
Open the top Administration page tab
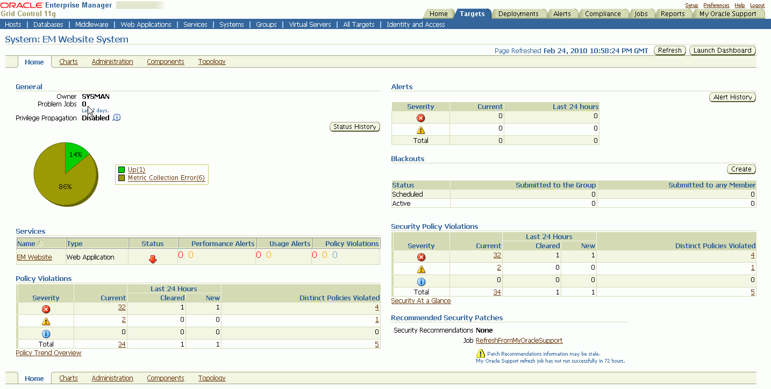click(112, 62)
